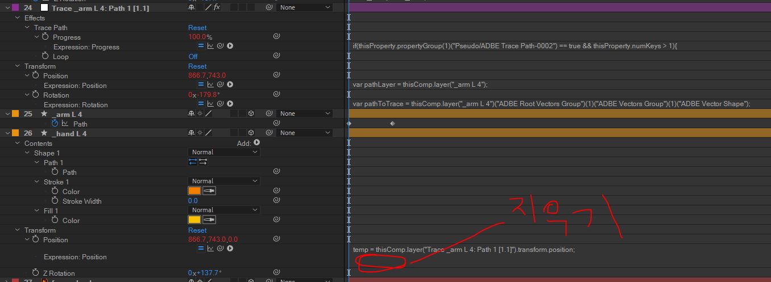Image resolution: width=771 pixels, height=282 pixels.
Task: Toggle Enable Expression for _hand L 4 Position
Action: [x=201, y=249]
